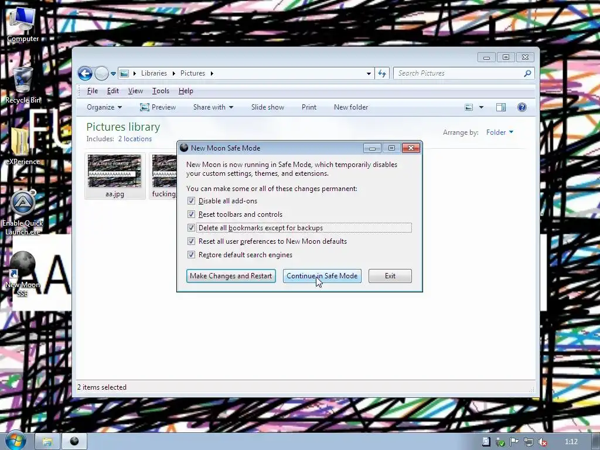
Task: Click Continue in Safe Mode button
Action: pos(322,276)
